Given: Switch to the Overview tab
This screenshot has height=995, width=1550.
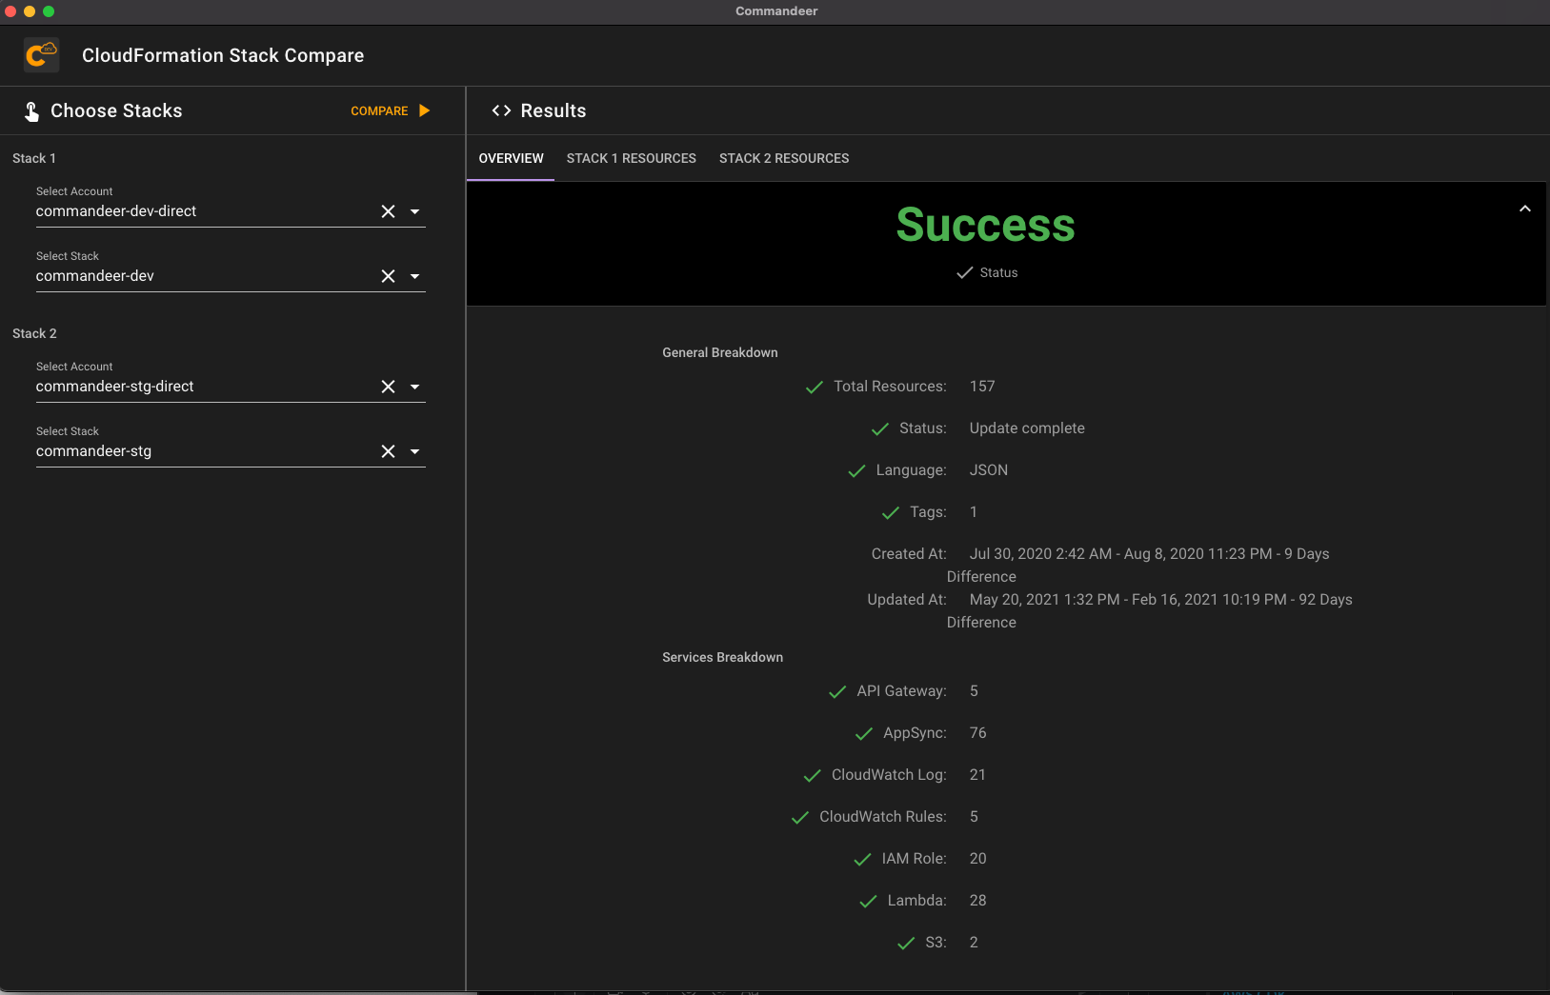Looking at the screenshot, I should [511, 158].
